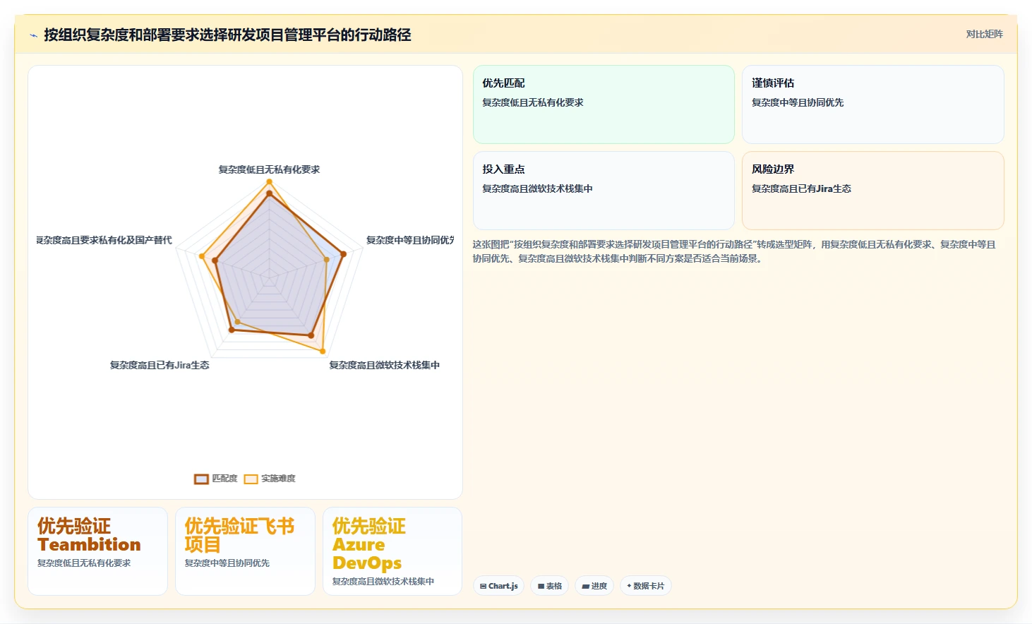The height and width of the screenshot is (624, 1032).
Task: Select the 优先验证 Azure DevOps card
Action: [392, 551]
